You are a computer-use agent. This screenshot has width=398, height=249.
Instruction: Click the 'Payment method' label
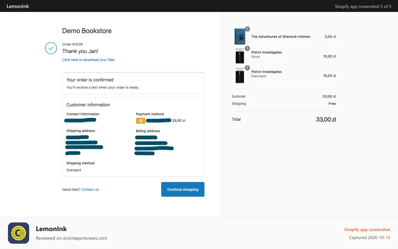(150, 114)
